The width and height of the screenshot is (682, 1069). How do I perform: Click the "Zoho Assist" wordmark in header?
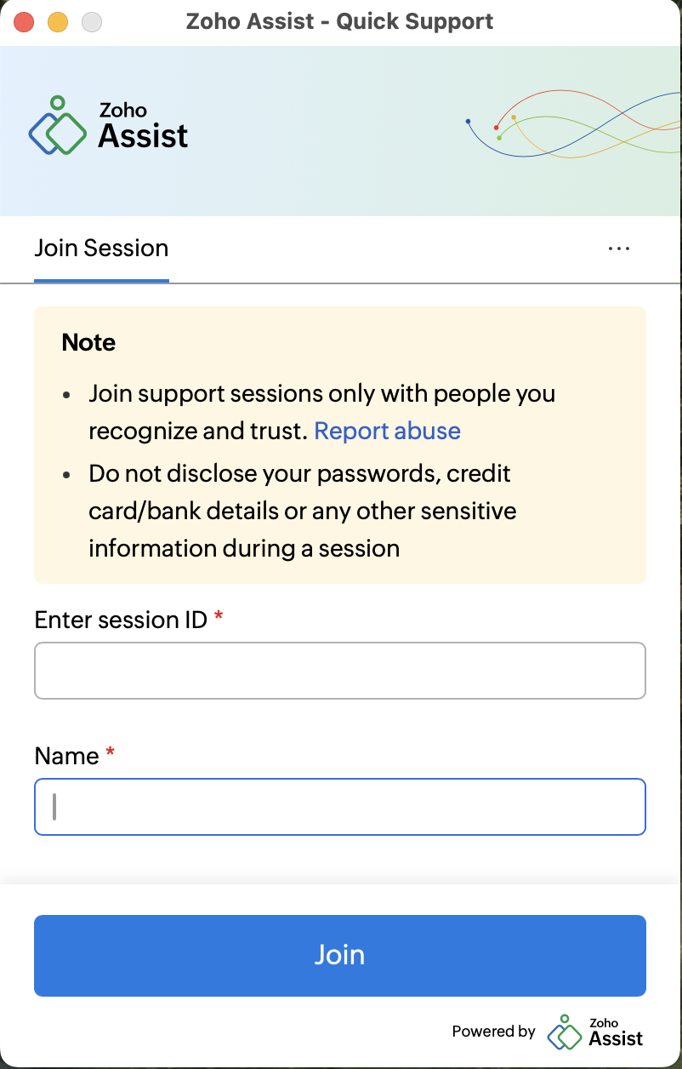coord(143,126)
